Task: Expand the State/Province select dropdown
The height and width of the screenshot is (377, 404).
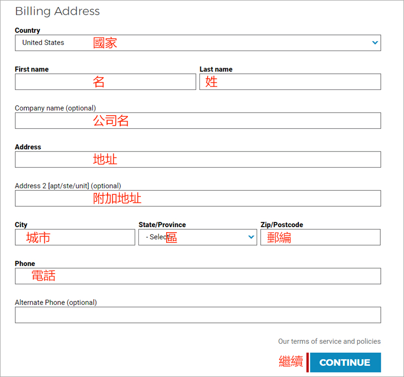Action: (197, 237)
